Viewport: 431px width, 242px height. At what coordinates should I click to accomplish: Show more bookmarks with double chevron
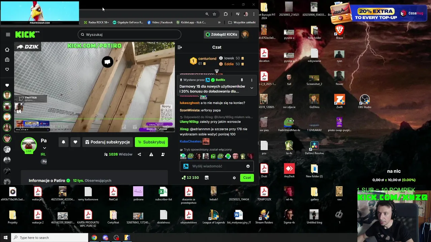(x=219, y=23)
